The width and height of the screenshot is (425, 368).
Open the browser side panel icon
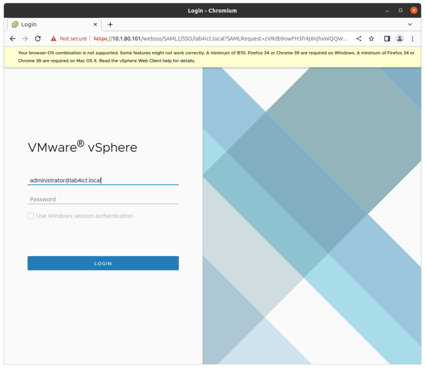(x=387, y=38)
